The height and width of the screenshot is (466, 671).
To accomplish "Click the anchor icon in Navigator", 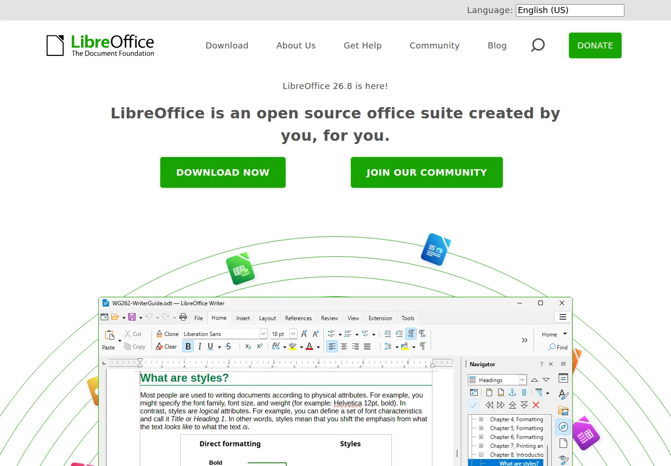I will (513, 392).
